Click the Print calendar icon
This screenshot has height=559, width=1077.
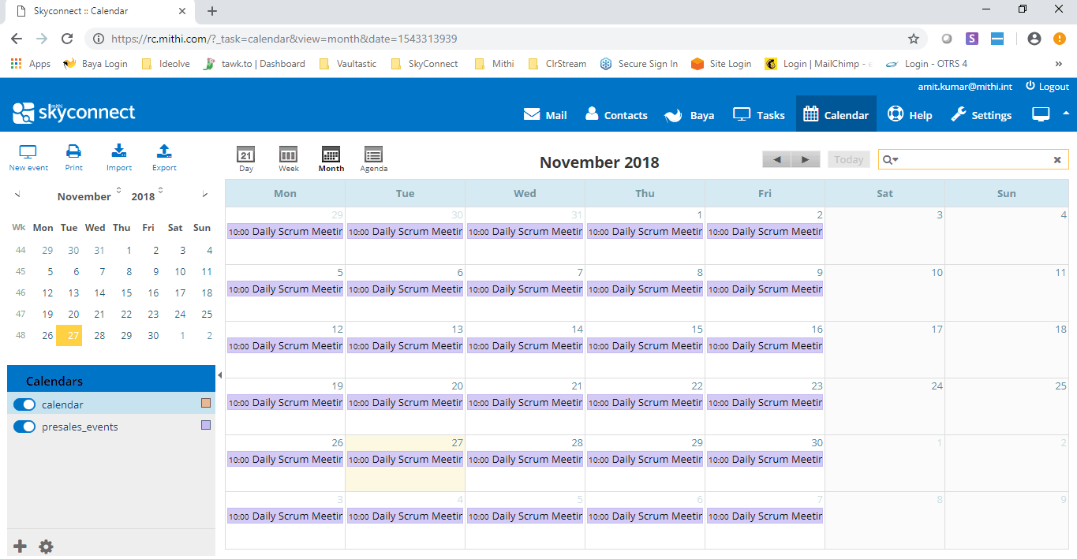pos(73,158)
